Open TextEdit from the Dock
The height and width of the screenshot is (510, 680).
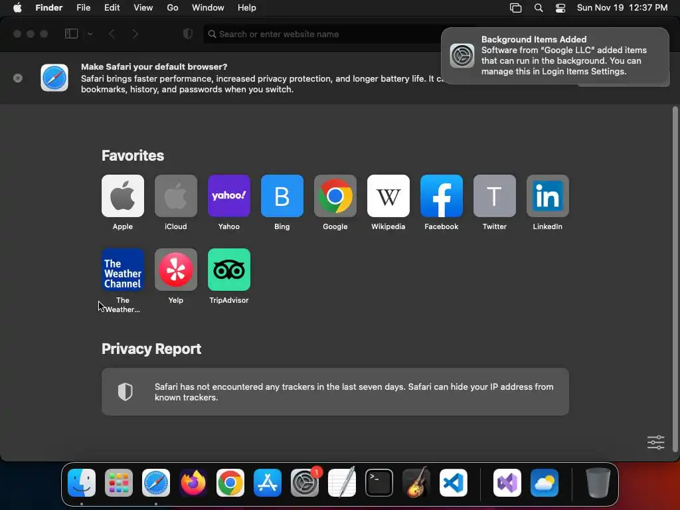[x=342, y=483]
